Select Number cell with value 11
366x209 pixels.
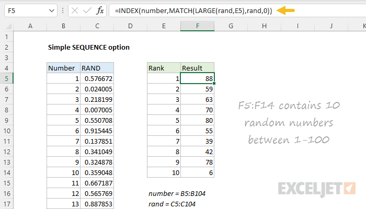pyautogui.click(x=63, y=183)
